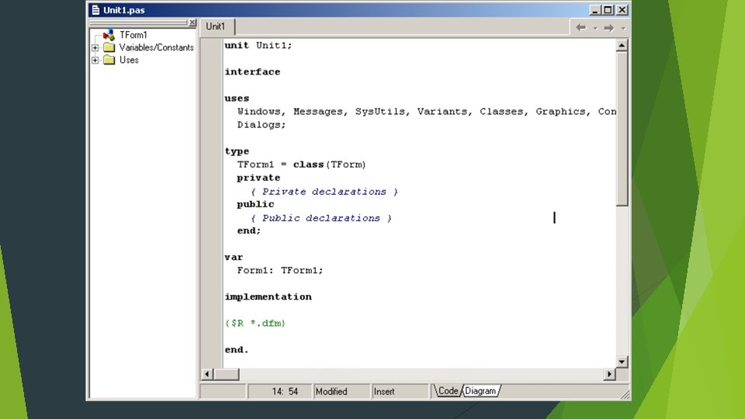Click the Unit1.pas document icon in title bar

coord(95,10)
